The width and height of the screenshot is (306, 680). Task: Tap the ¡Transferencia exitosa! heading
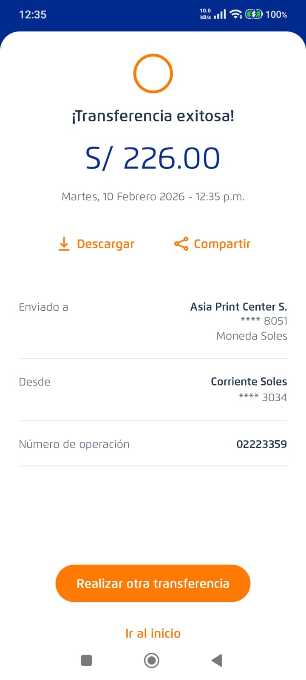coord(153,116)
